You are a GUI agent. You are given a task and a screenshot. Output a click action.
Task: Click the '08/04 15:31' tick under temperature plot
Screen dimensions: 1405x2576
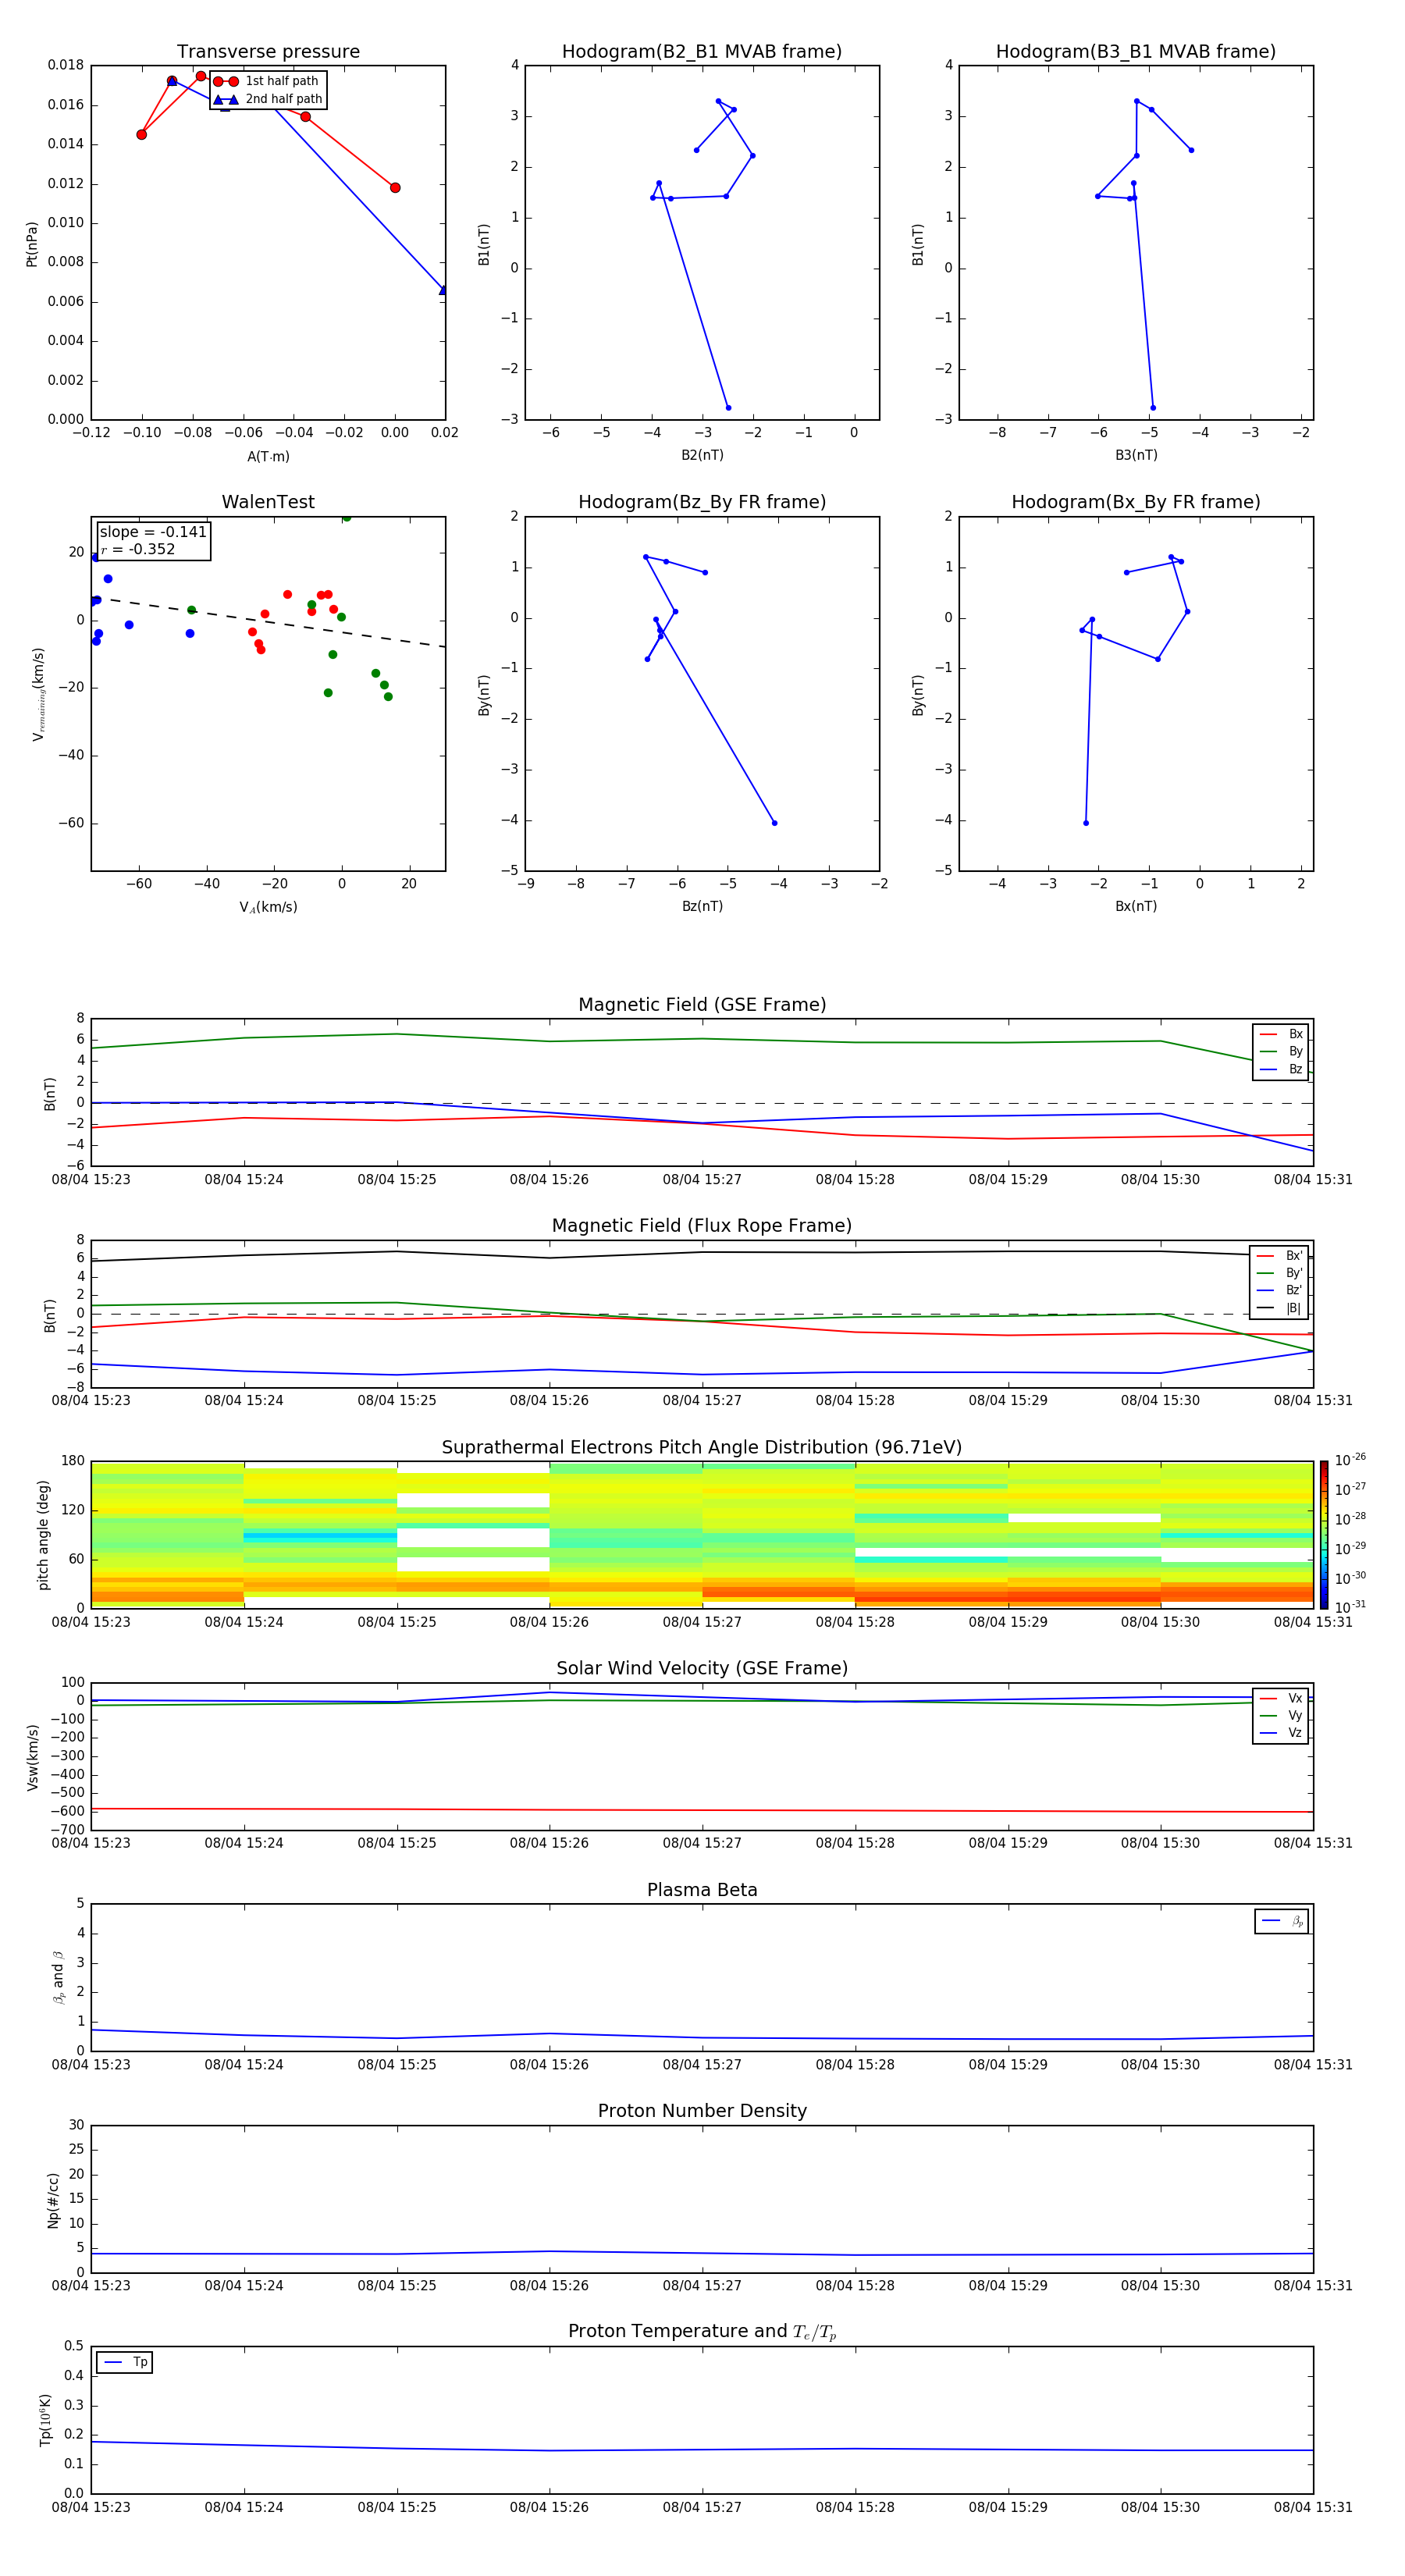coord(1313,2507)
